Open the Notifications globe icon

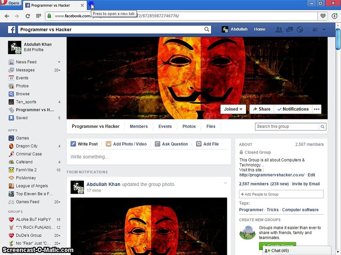pyautogui.click(x=300, y=29)
